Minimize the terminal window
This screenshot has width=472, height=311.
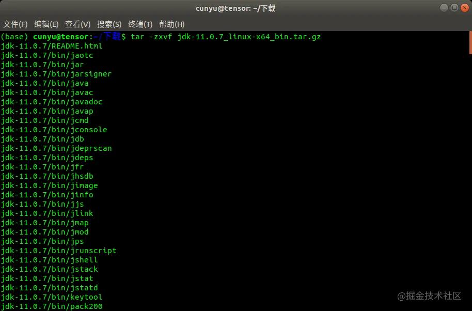444,8
